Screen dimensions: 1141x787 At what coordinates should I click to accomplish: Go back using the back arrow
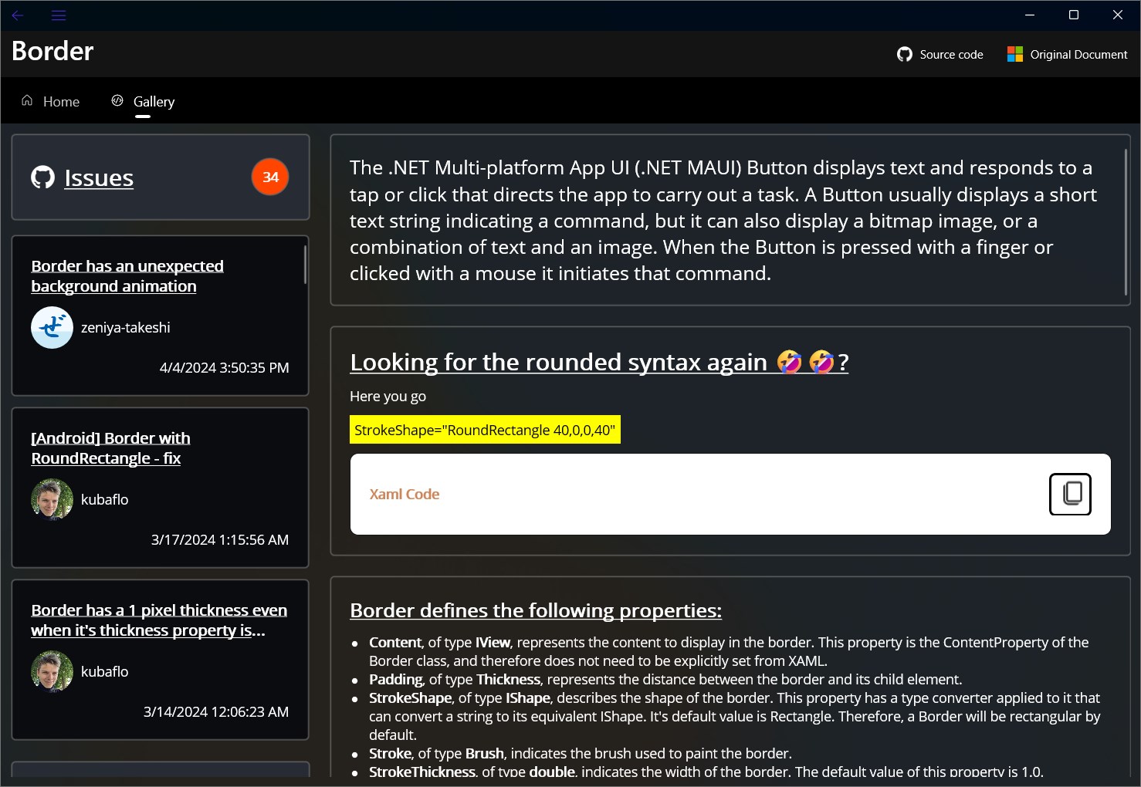[x=18, y=15]
